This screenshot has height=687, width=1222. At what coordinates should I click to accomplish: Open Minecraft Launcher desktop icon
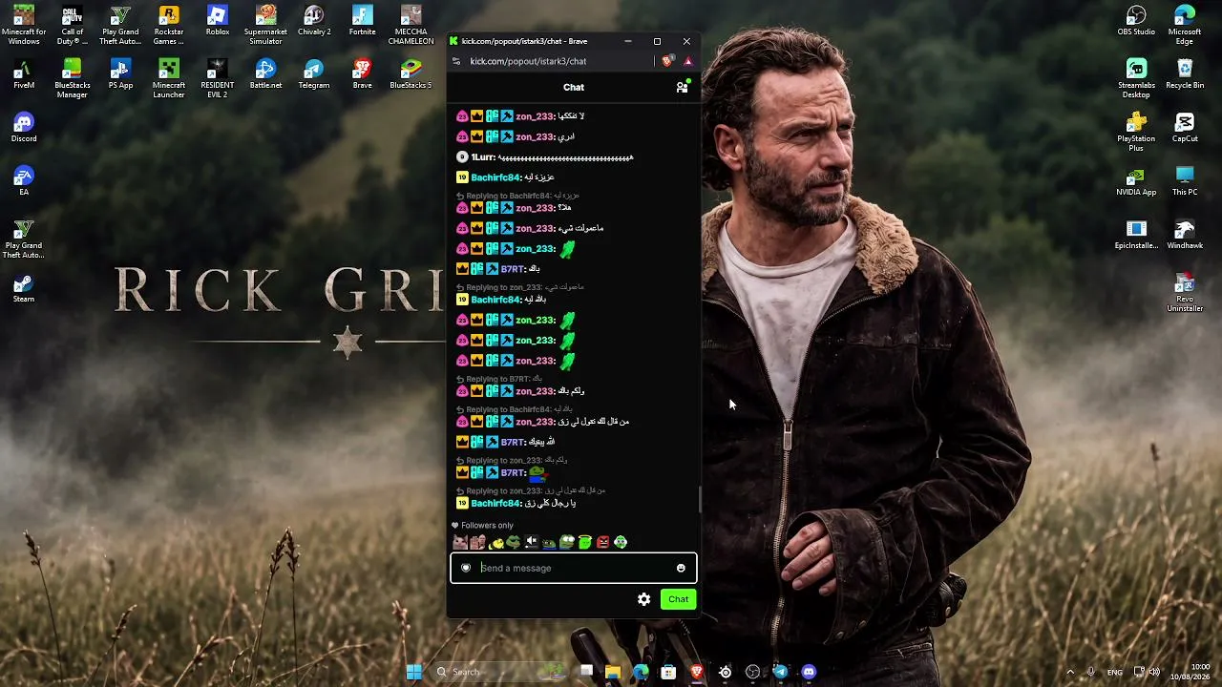click(169, 78)
